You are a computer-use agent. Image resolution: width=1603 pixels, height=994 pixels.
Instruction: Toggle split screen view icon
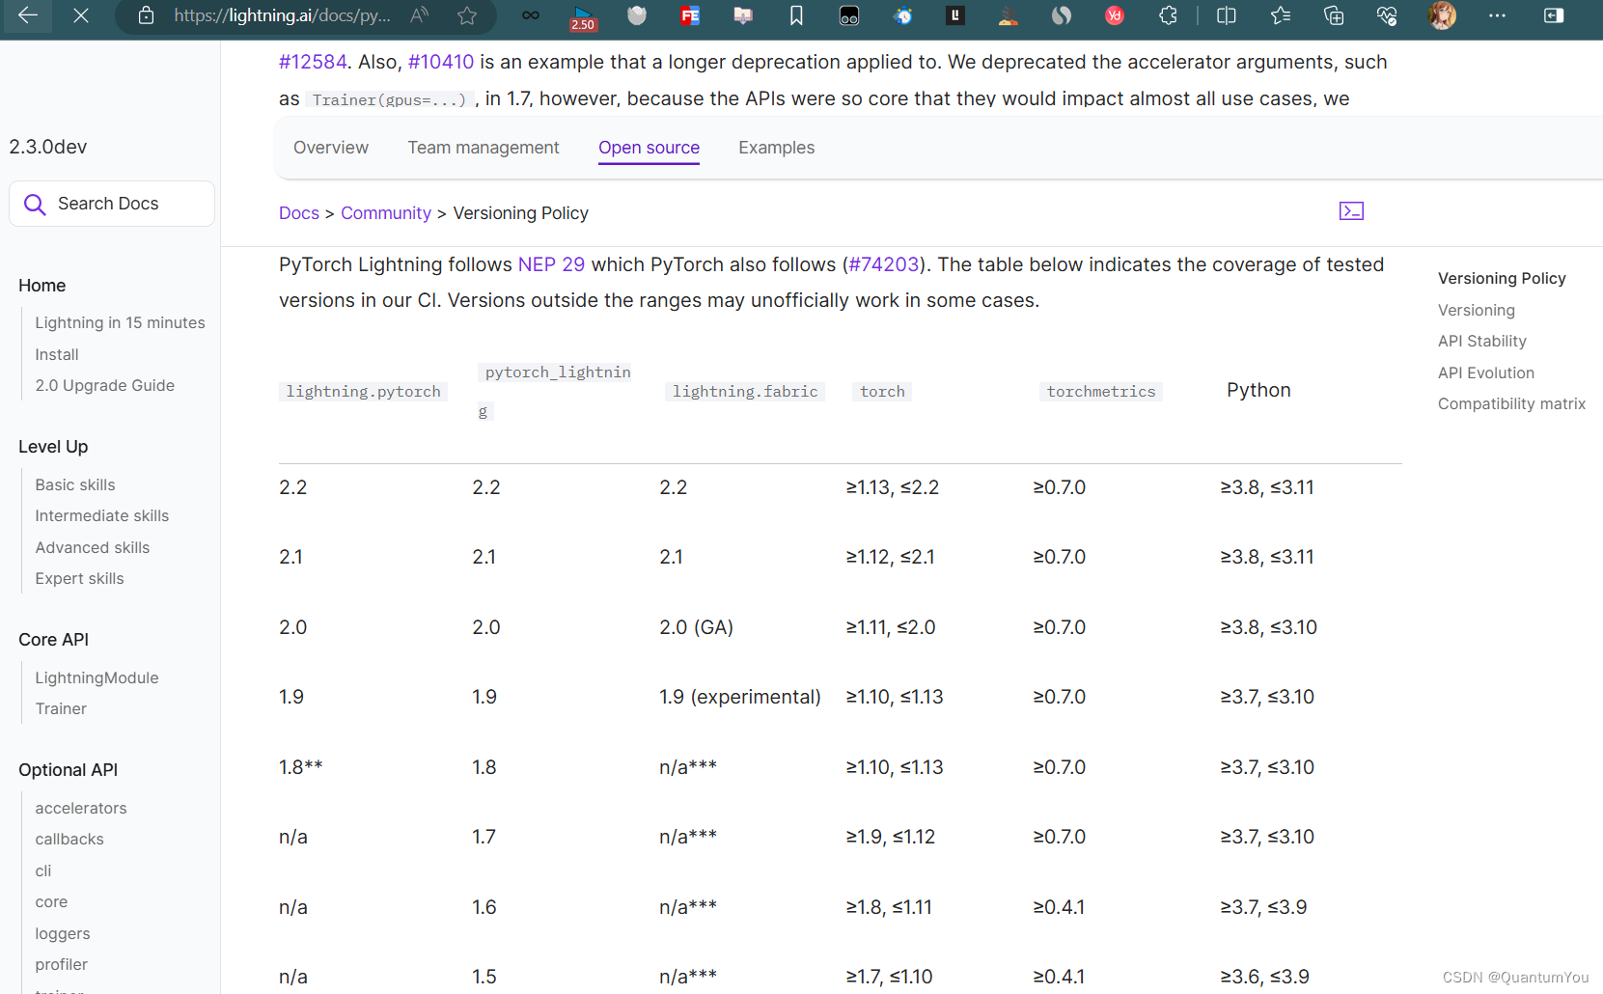pyautogui.click(x=1227, y=15)
